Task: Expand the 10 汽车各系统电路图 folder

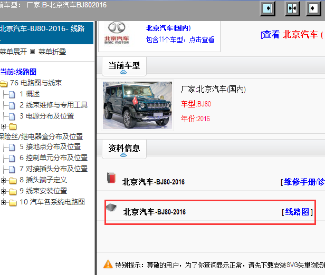Action: coord(3,202)
